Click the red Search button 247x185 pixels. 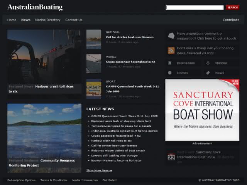click(232, 7)
